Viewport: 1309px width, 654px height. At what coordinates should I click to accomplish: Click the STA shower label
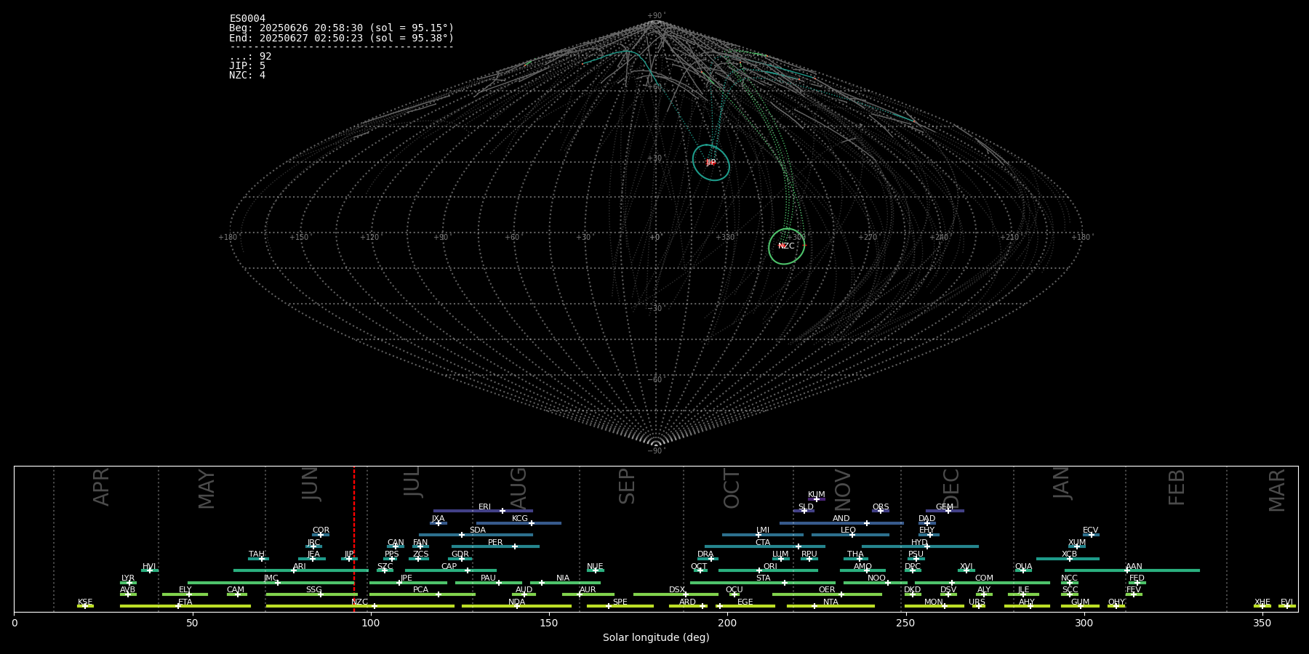763,578
